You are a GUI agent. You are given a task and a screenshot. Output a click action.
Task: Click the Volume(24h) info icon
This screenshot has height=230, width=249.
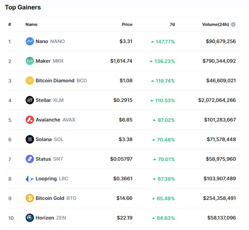click(x=233, y=25)
